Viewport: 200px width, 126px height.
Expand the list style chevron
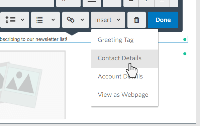[x=53, y=20]
